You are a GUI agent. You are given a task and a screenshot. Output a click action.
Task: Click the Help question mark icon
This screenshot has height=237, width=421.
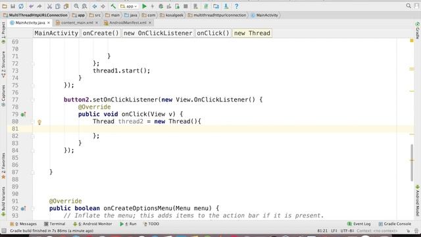pos(236,6)
